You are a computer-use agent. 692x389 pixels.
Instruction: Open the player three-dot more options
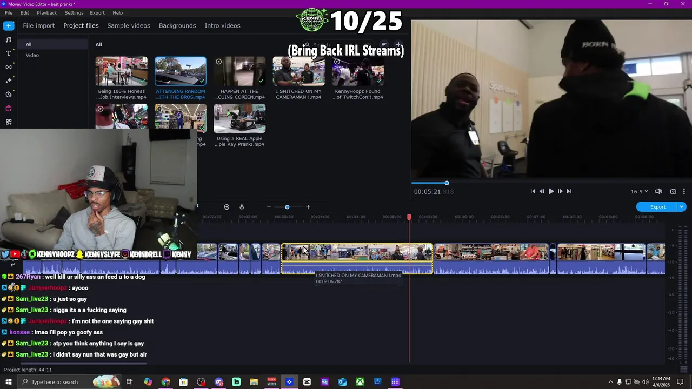(x=684, y=191)
